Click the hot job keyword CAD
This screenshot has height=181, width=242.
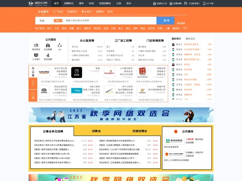click(x=185, y=28)
